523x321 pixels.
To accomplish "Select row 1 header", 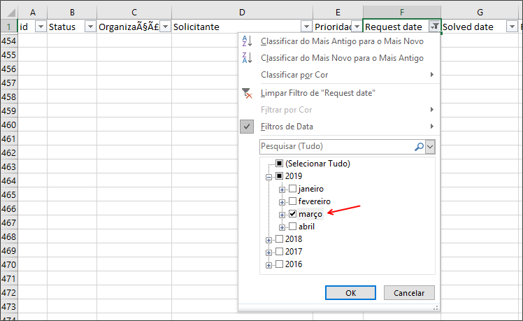I will tap(8, 27).
